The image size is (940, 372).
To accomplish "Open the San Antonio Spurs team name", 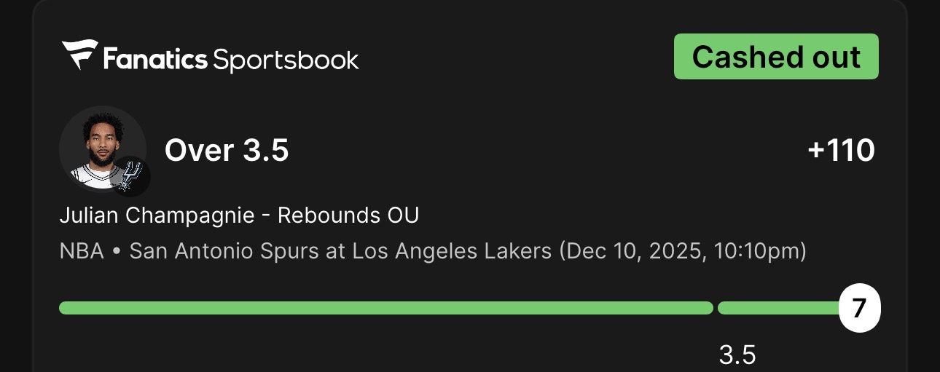I will pyautogui.click(x=224, y=252).
